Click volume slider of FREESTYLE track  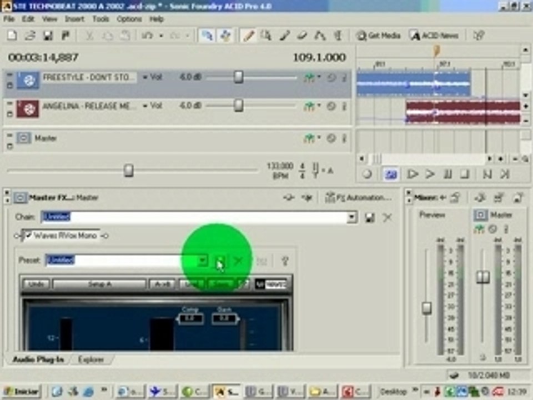tap(239, 77)
